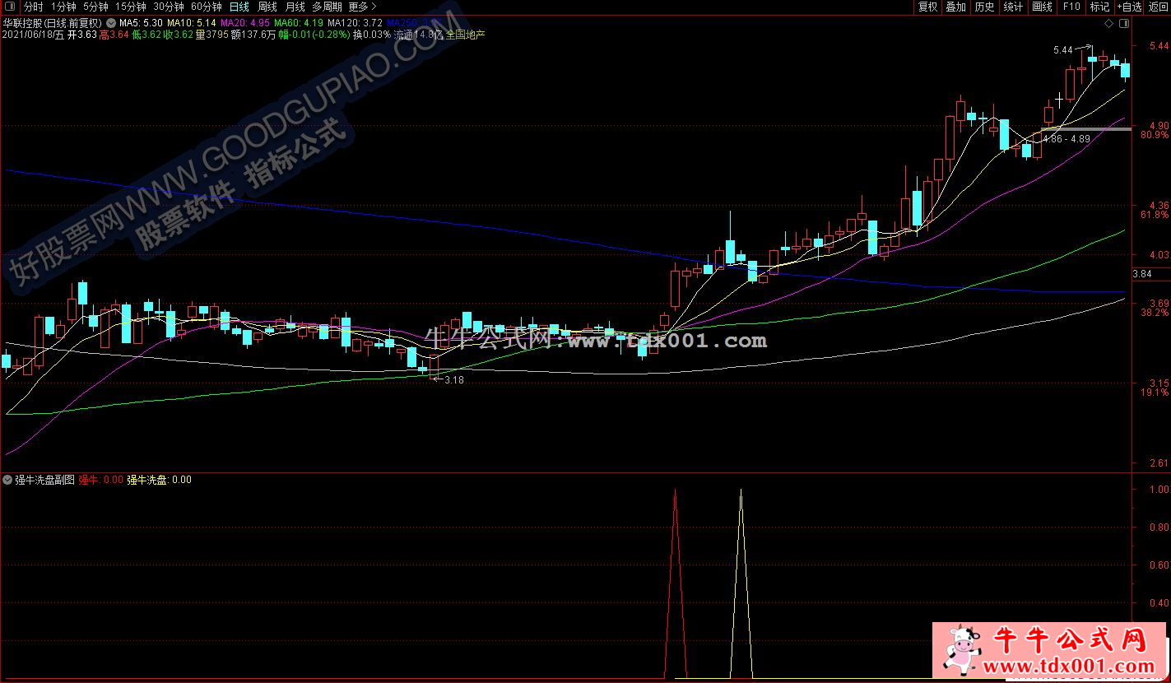Select the 60分钟 period
Screen dimensions: 1171x683
(206, 7)
